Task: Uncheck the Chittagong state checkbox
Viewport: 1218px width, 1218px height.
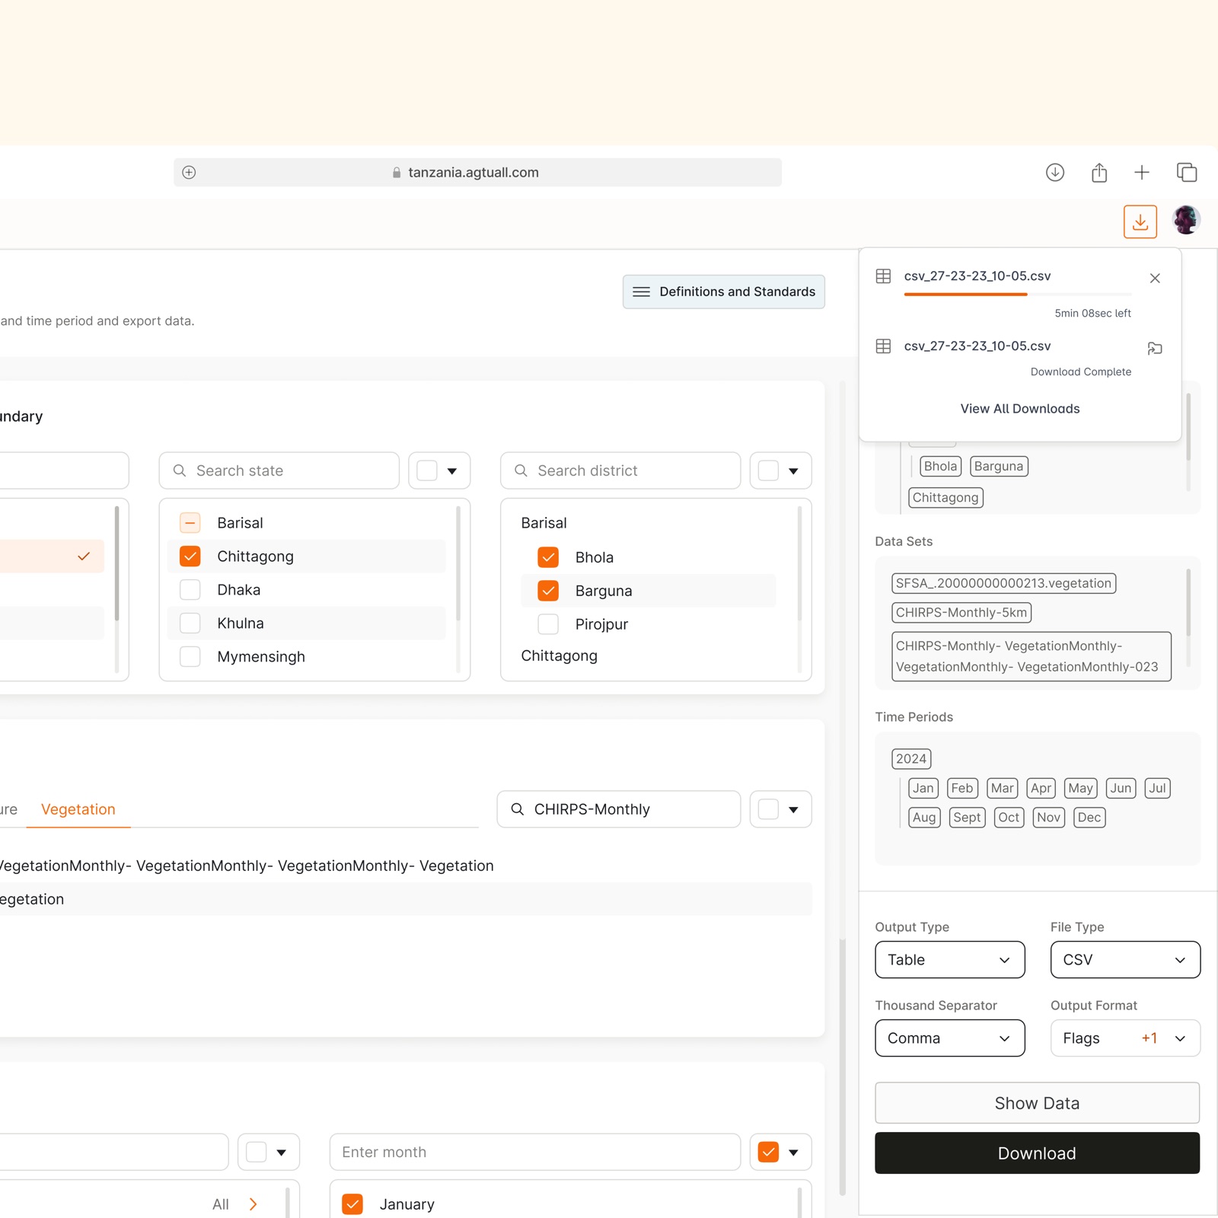Action: (x=190, y=556)
